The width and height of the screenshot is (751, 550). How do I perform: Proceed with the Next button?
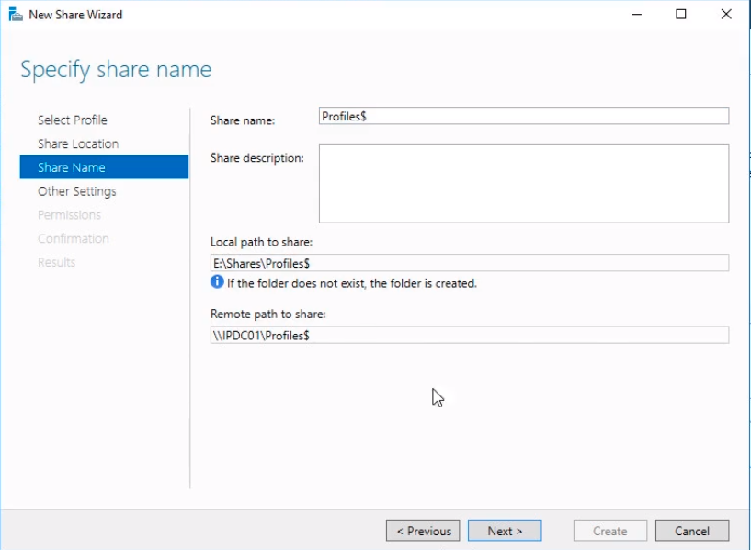pos(505,531)
